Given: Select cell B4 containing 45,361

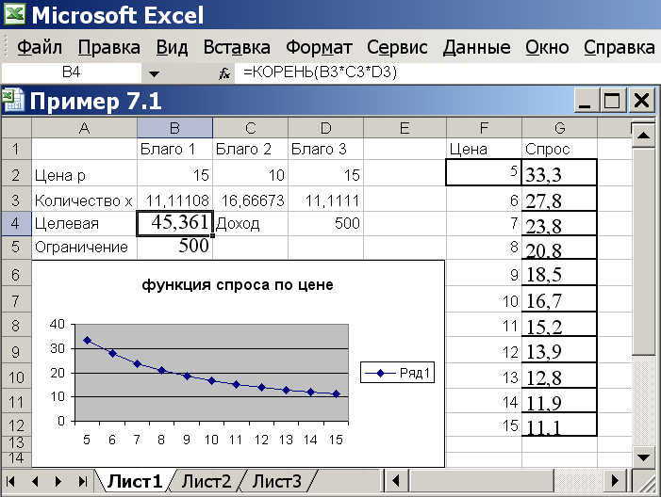Looking at the screenshot, I should 175,223.
